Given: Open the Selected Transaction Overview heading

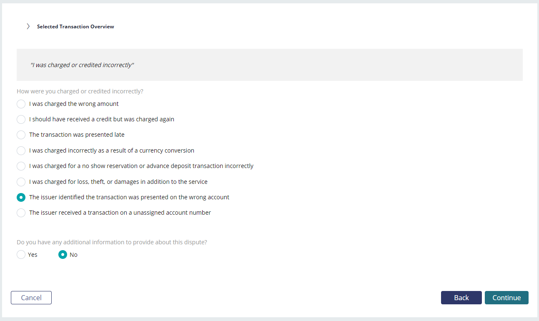Looking at the screenshot, I should 75,26.
